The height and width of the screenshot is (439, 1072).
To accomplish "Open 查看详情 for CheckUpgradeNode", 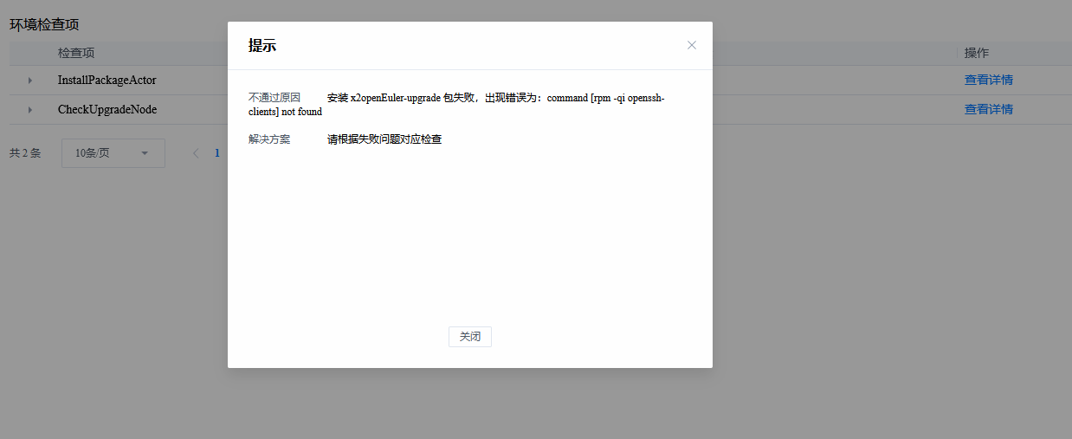I will [988, 109].
